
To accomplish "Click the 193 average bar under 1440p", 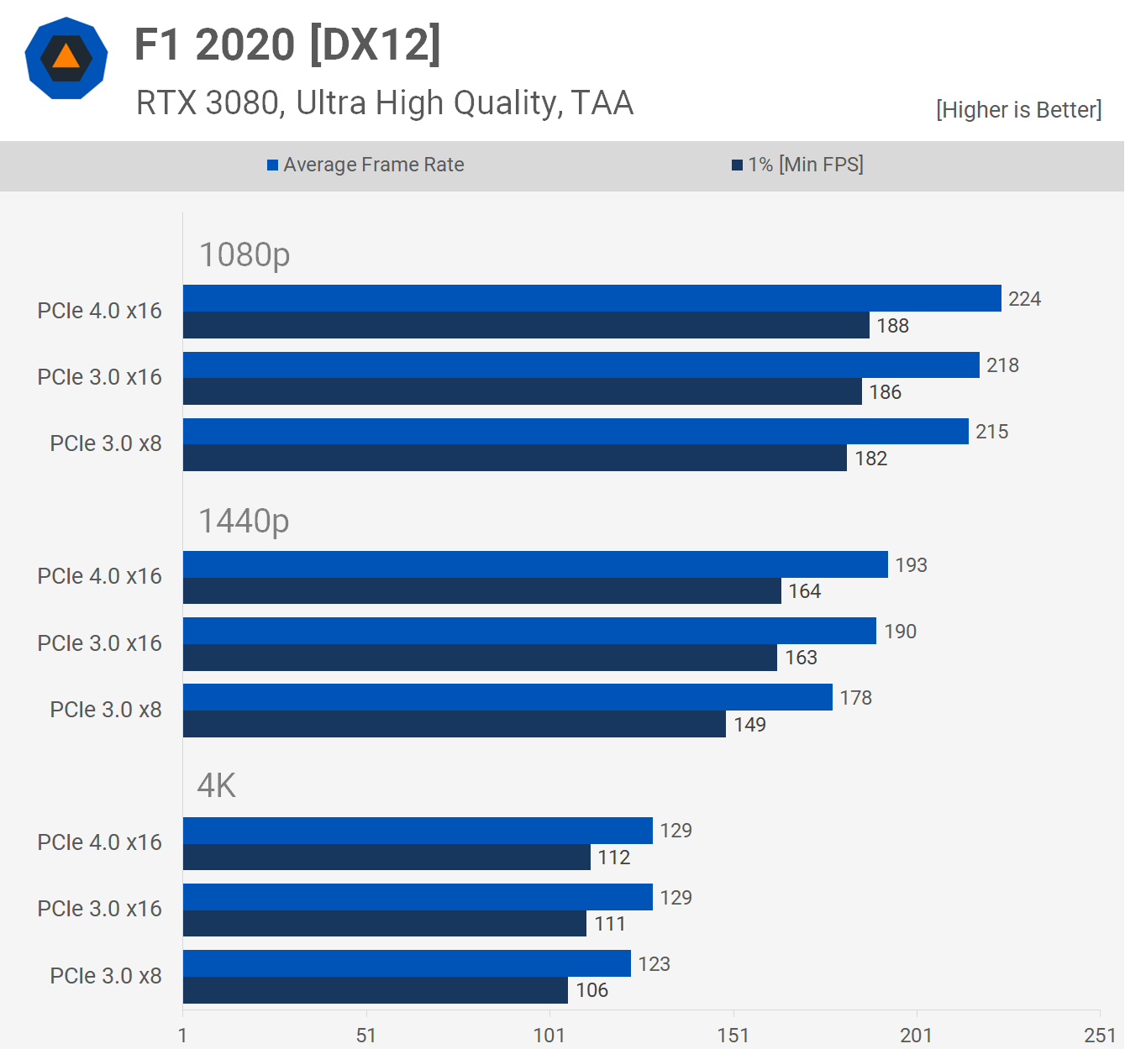I will (535, 564).
